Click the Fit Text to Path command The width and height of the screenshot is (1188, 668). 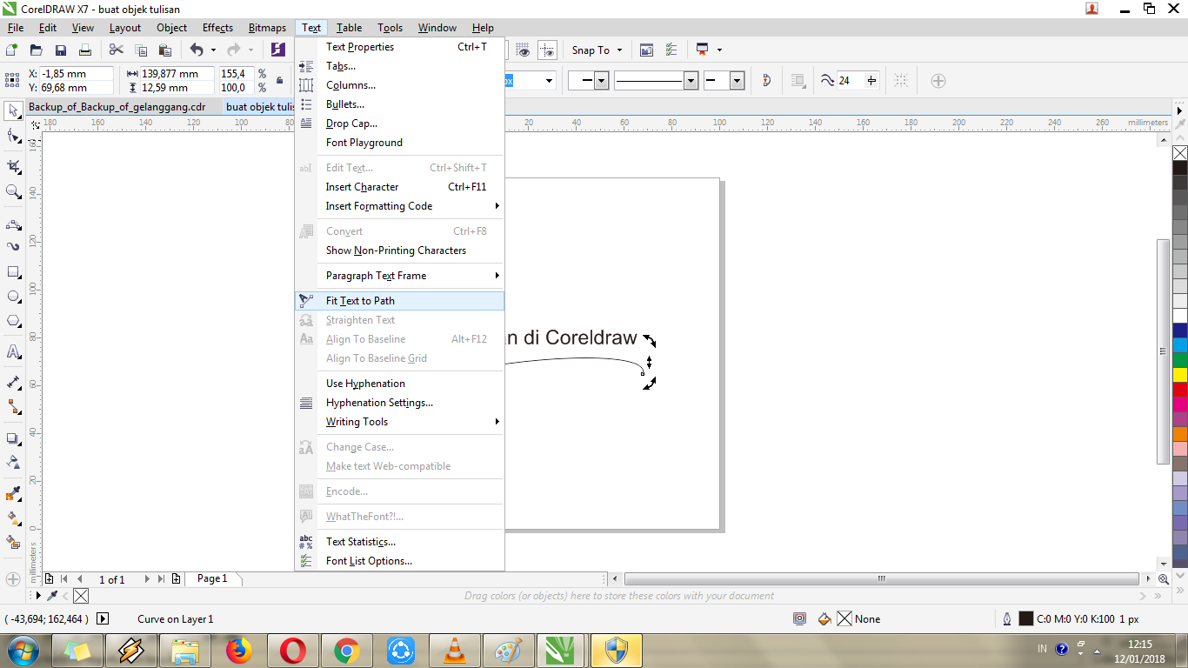coord(361,301)
